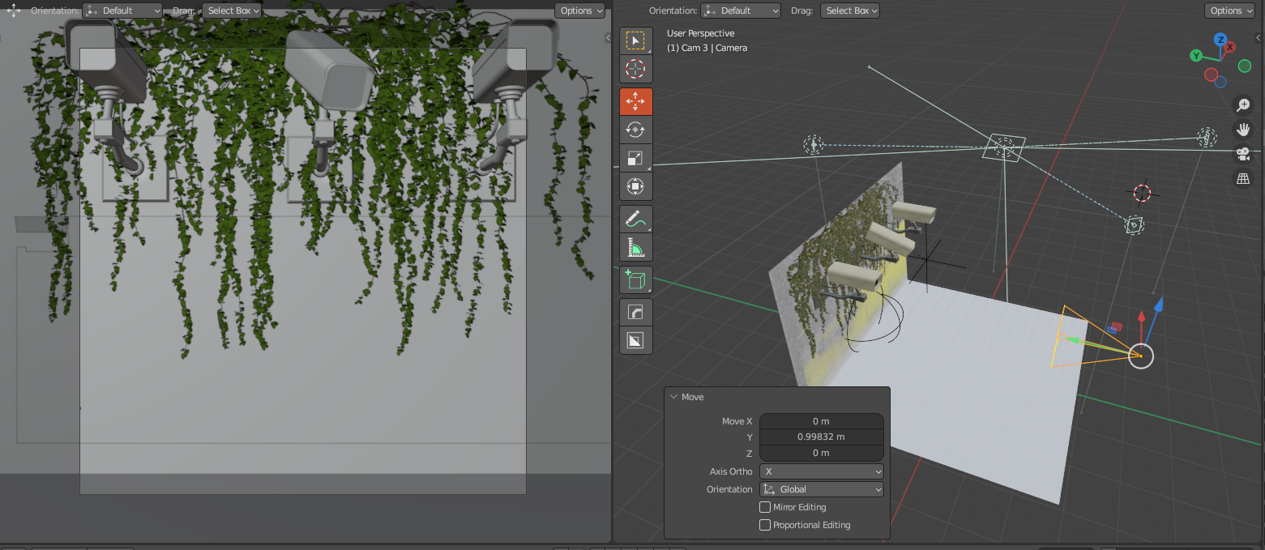Open the Axis Ortho dropdown
The width and height of the screenshot is (1265, 550).
(821, 471)
